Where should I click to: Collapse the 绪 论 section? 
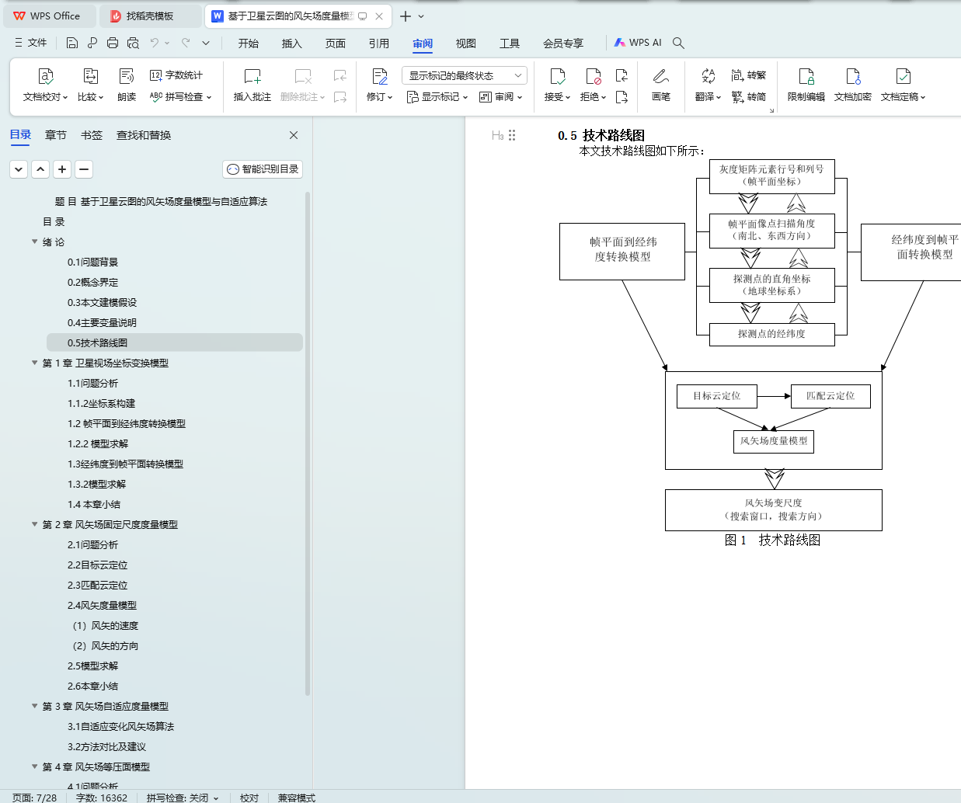pos(34,242)
